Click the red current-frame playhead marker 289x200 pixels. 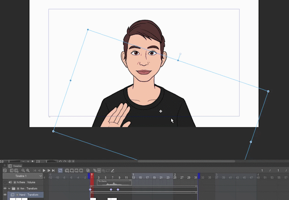(x=92, y=176)
